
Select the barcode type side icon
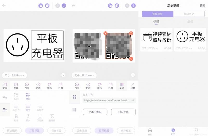(74, 110)
